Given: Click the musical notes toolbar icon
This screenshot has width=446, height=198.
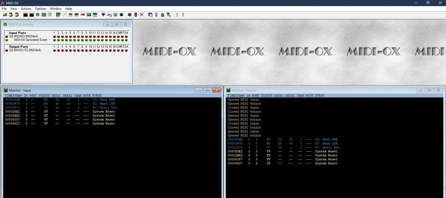Looking at the screenshot, I should (109, 15).
